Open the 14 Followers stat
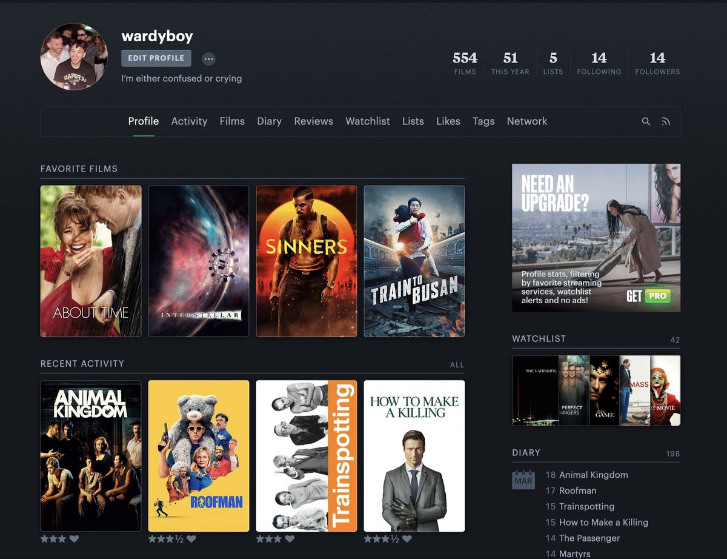727x559 pixels. [657, 63]
